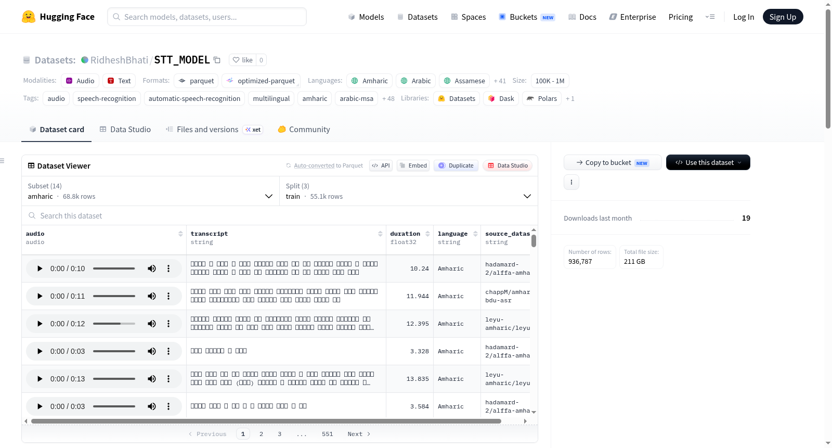Screen dimensions: 832x448
Task: Go to Datasets in the top navigation
Action: pyautogui.click(x=418, y=17)
